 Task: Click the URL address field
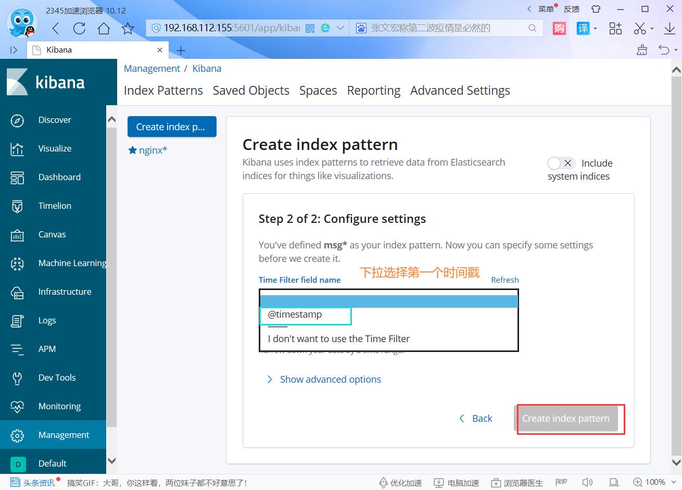coord(232,28)
